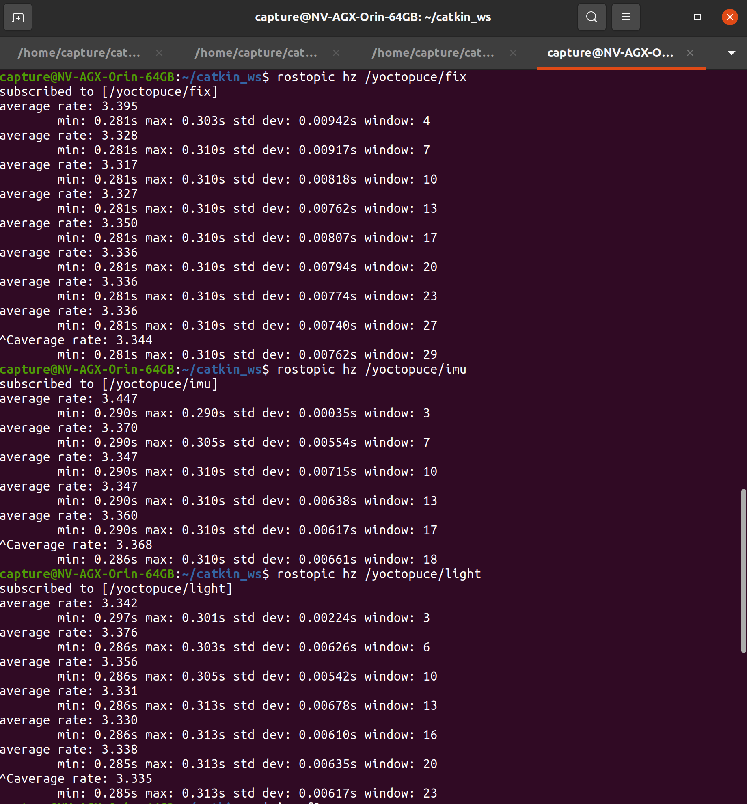Open the hamburger menu
Viewport: 747px width, 804px height.
pyautogui.click(x=626, y=17)
